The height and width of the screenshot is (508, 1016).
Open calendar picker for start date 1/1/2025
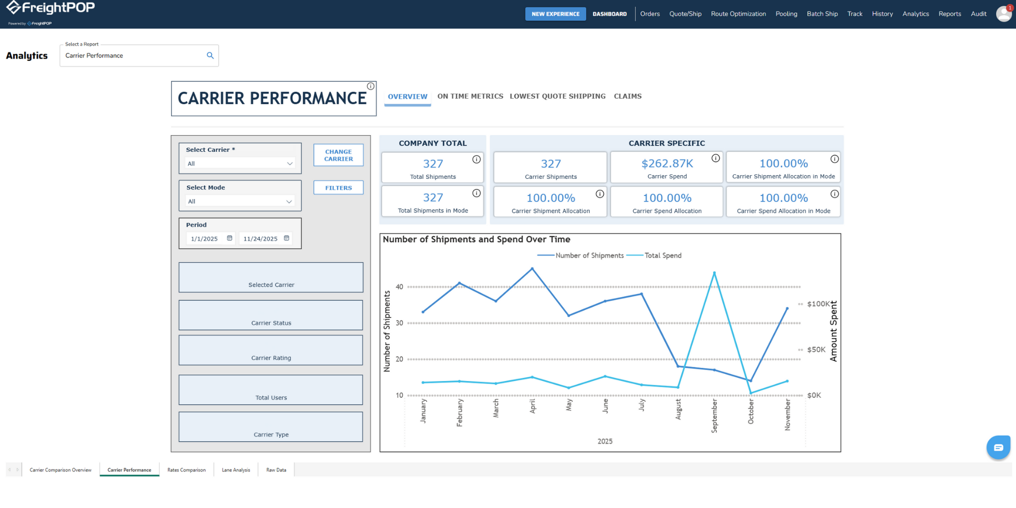coord(230,238)
